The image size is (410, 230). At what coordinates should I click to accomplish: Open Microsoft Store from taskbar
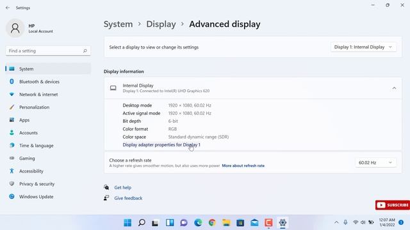[240, 222]
